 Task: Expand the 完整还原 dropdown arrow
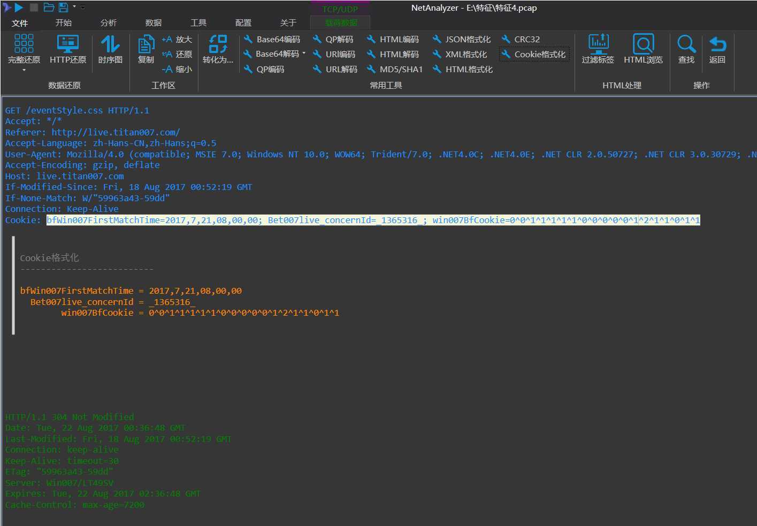24,70
